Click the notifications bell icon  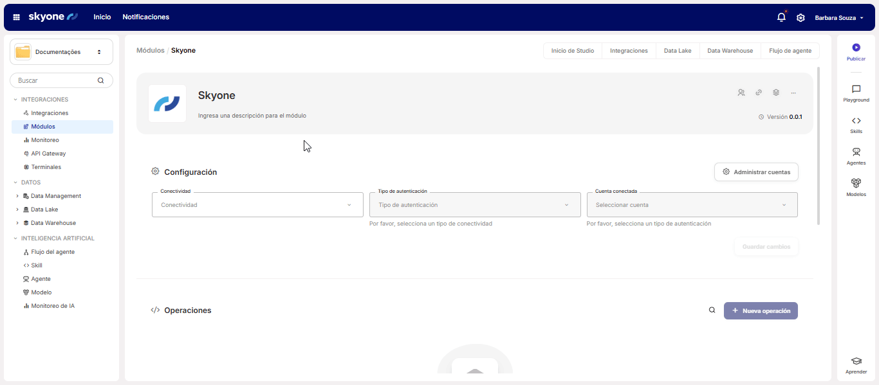(x=781, y=17)
